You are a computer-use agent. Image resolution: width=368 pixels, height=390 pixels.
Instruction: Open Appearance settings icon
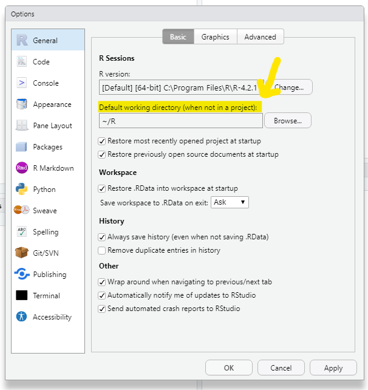[22, 104]
